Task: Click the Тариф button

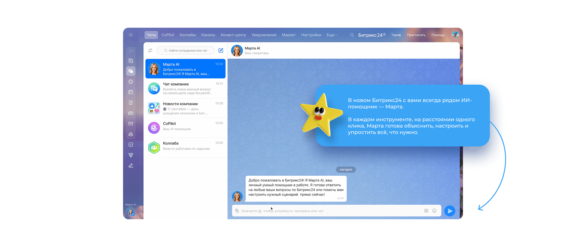Action: [x=396, y=35]
